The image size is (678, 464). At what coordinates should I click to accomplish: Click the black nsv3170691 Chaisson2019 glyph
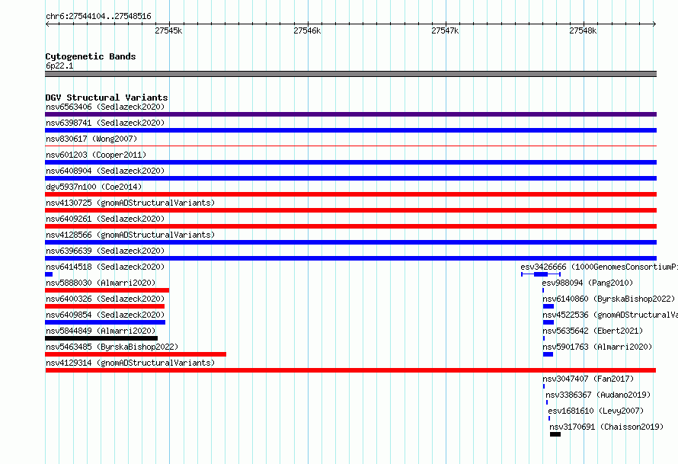click(x=555, y=434)
